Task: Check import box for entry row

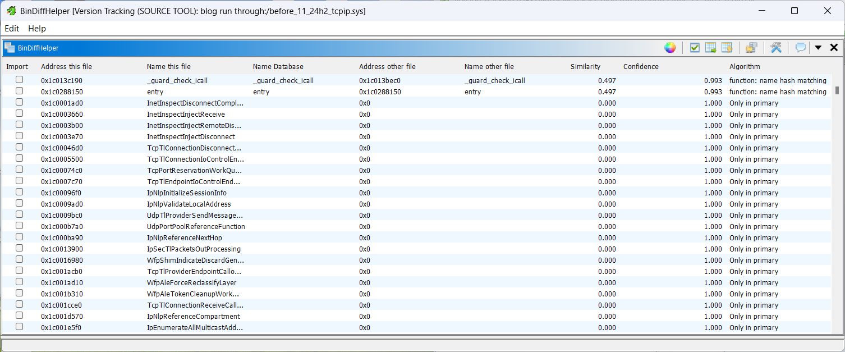Action: 19,91
